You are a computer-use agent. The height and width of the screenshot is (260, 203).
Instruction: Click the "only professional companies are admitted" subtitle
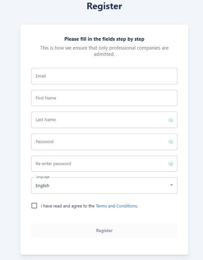104,51
